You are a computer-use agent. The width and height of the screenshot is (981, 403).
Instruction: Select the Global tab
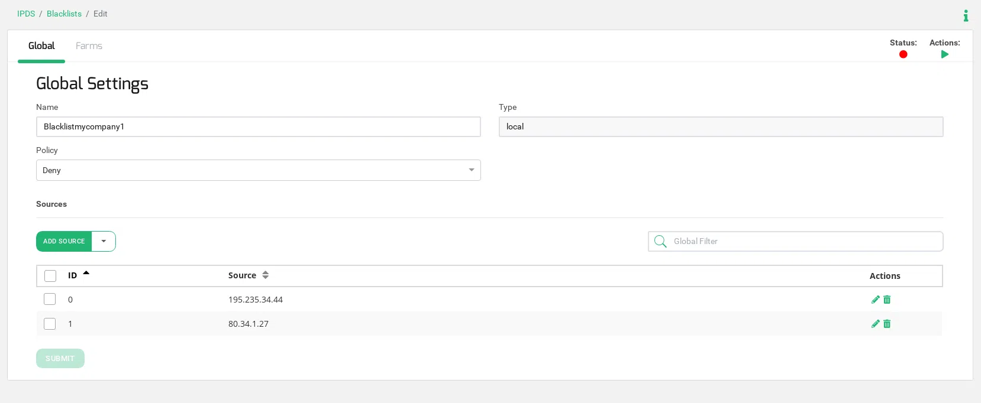[x=41, y=46]
